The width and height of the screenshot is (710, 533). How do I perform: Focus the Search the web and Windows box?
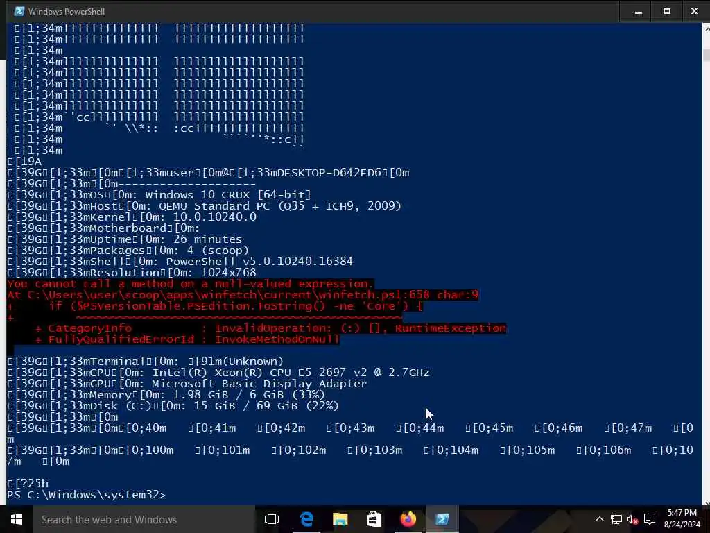(144, 519)
